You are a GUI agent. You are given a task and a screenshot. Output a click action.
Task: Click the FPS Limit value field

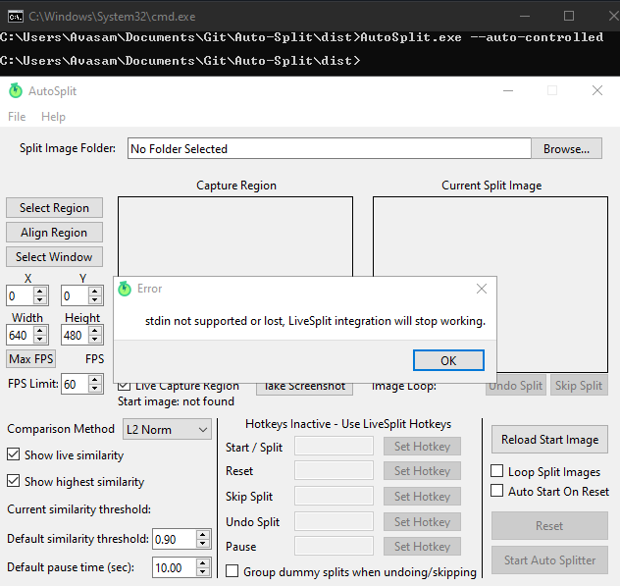[x=76, y=384]
